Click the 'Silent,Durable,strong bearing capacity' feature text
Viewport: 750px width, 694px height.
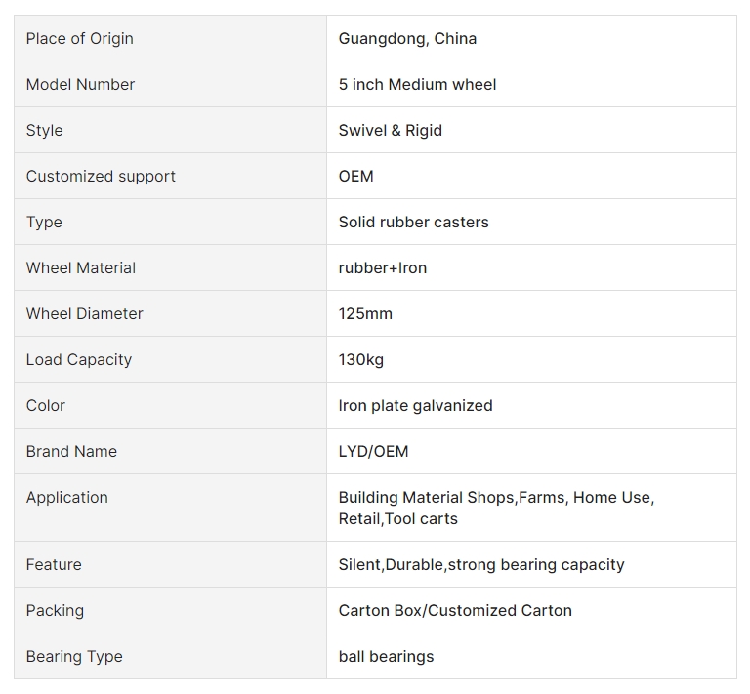pos(481,564)
